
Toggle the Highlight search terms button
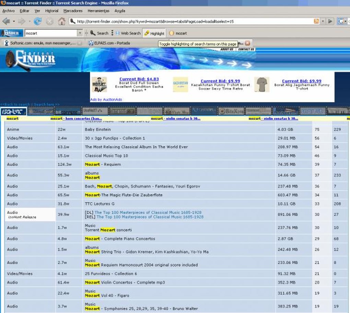tap(154, 33)
